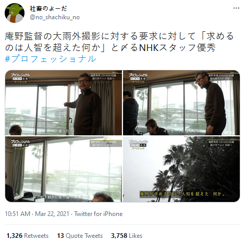Image resolution: width=245 pixels, height=241 pixels.
Task: Open bottom-right image of palm trees
Action: [x=181, y=169]
